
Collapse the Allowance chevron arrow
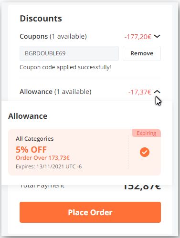(157, 92)
